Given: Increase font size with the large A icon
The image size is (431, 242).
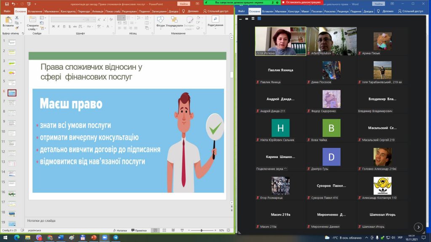Looking at the screenshot, I should 99,19.
